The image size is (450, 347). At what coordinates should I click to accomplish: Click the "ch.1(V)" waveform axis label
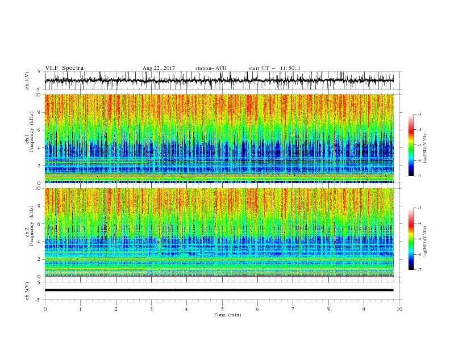tap(27, 81)
